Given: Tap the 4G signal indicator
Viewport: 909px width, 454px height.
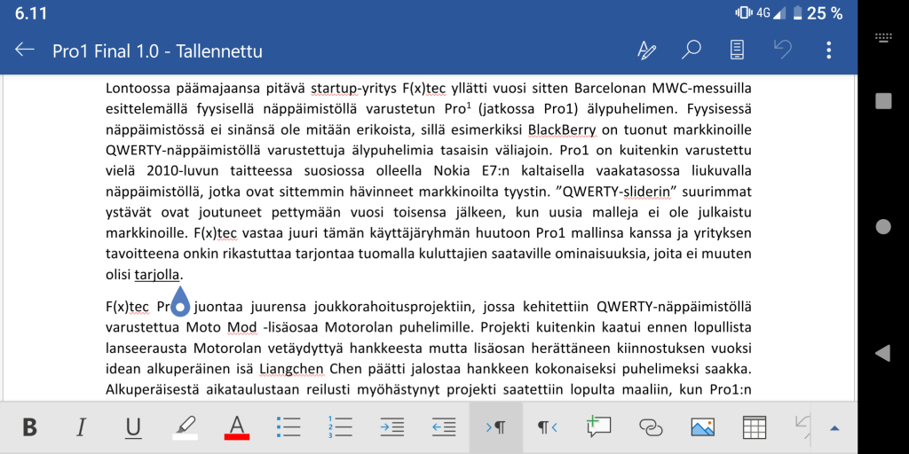Looking at the screenshot, I should point(771,12).
